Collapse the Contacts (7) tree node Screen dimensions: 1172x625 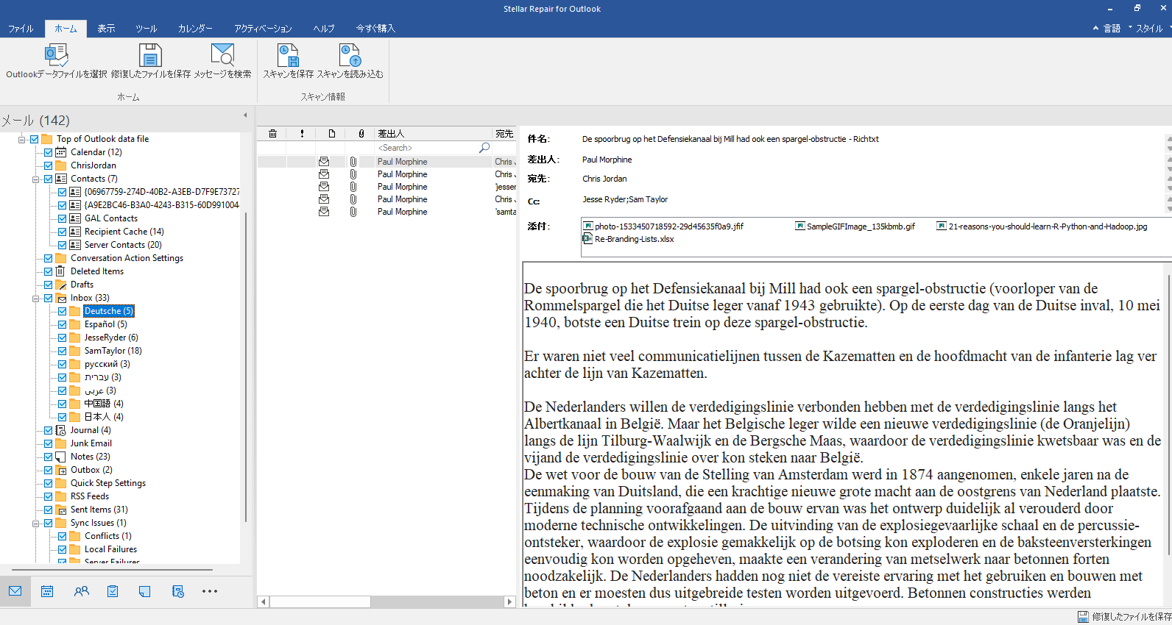(35, 179)
